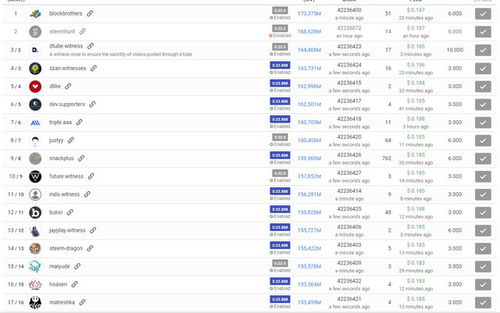Click the link icon next to blockbrothers
The width and height of the screenshot is (500, 313).
click(x=90, y=13)
